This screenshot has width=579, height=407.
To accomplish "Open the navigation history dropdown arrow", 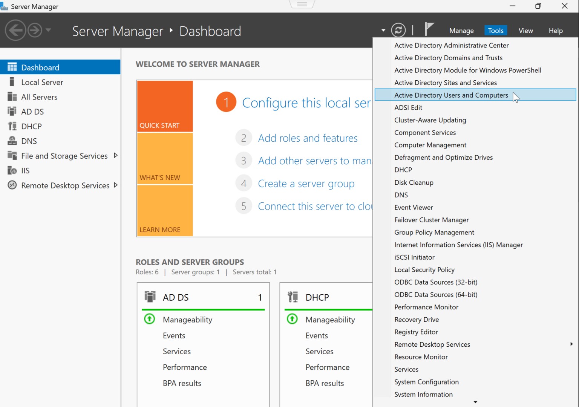I will tap(48, 30).
